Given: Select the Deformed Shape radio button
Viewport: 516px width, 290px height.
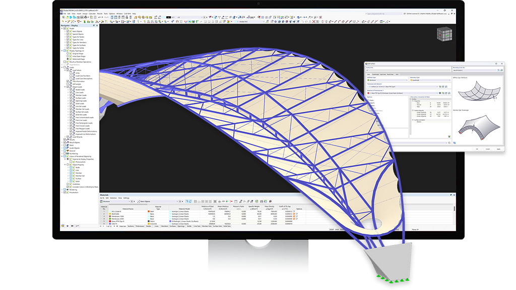Looking at the screenshot, I should tap(68, 59).
